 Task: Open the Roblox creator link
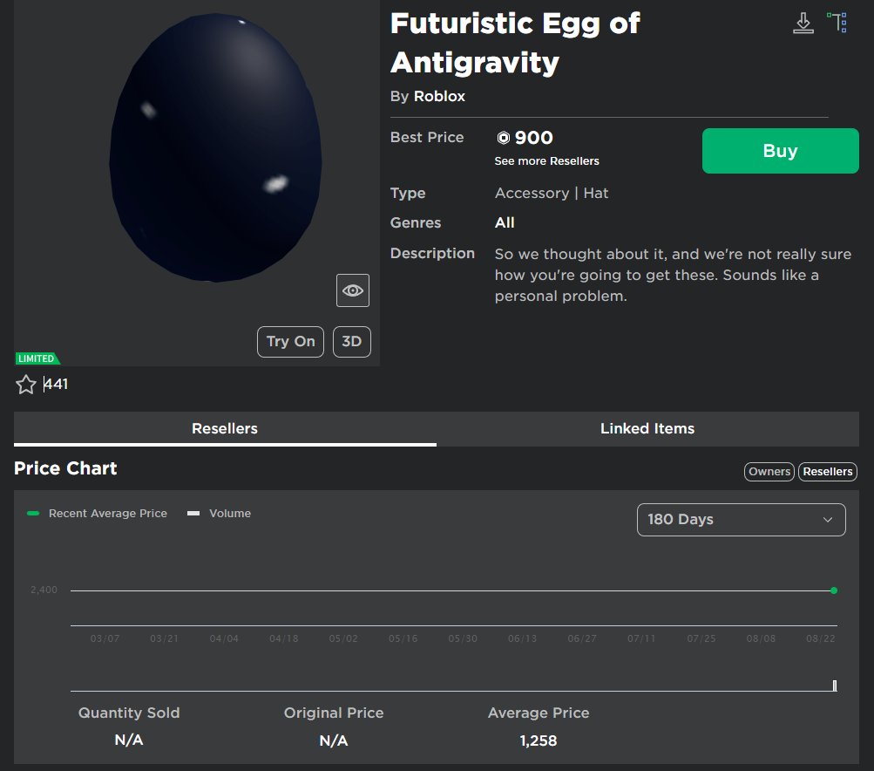[439, 96]
